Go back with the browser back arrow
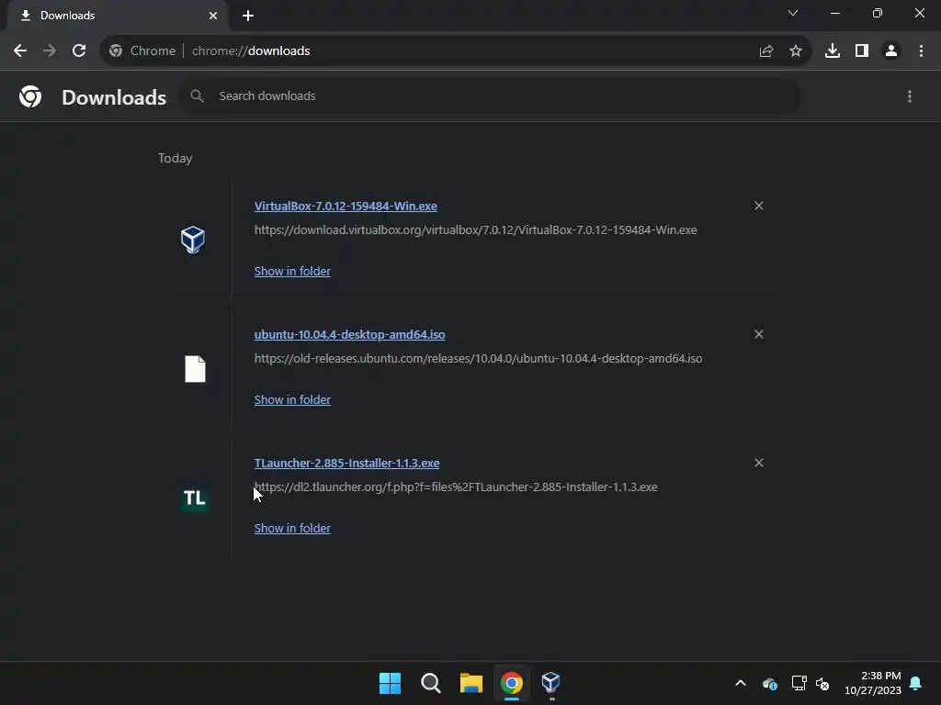This screenshot has height=705, width=941. (20, 51)
